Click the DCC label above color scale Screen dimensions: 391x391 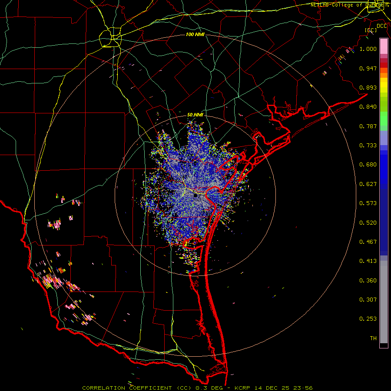tap(381, 26)
